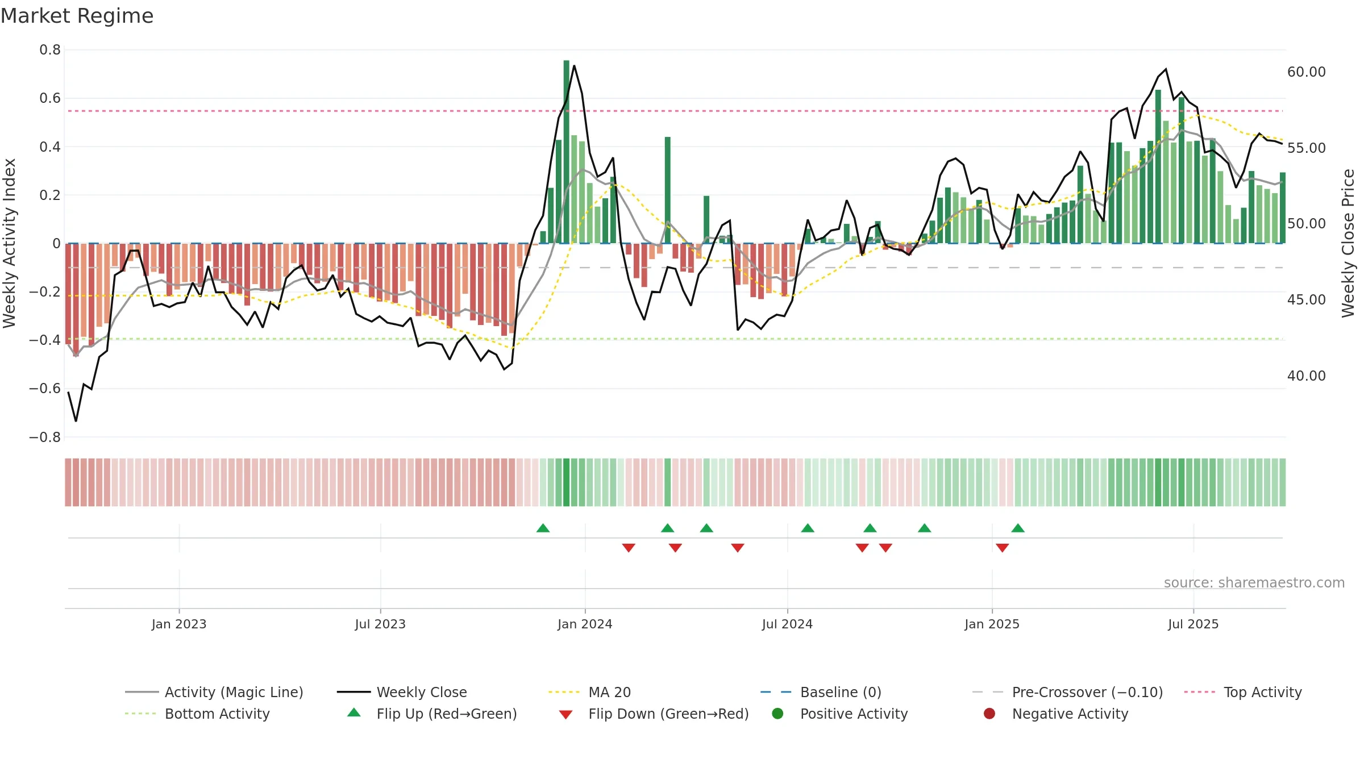Toggle the Top Activity legend entry
Image resolution: width=1364 pixels, height=767 pixels.
(1243, 692)
